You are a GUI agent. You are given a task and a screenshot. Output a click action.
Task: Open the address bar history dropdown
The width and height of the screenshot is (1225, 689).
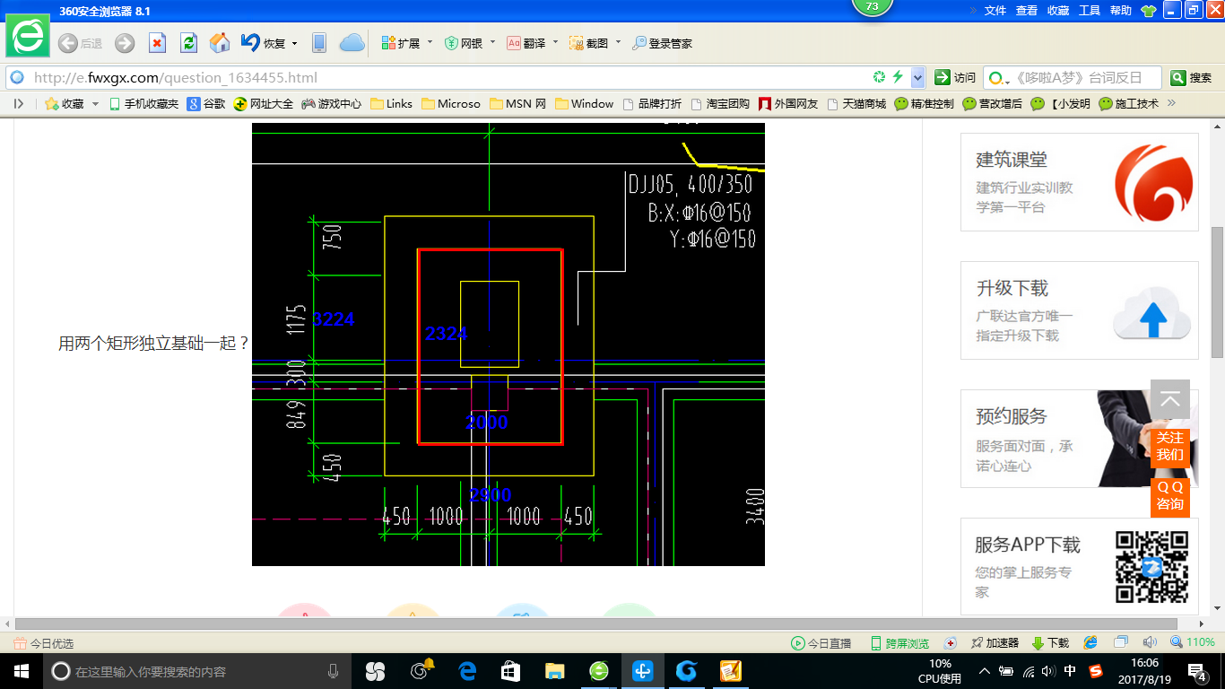click(x=917, y=77)
